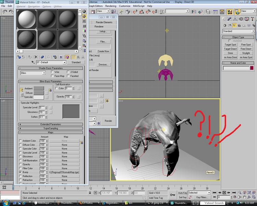Toggle Show Map in Viewport icon
This screenshot has width=257, height=206.
[x=67, y=57]
